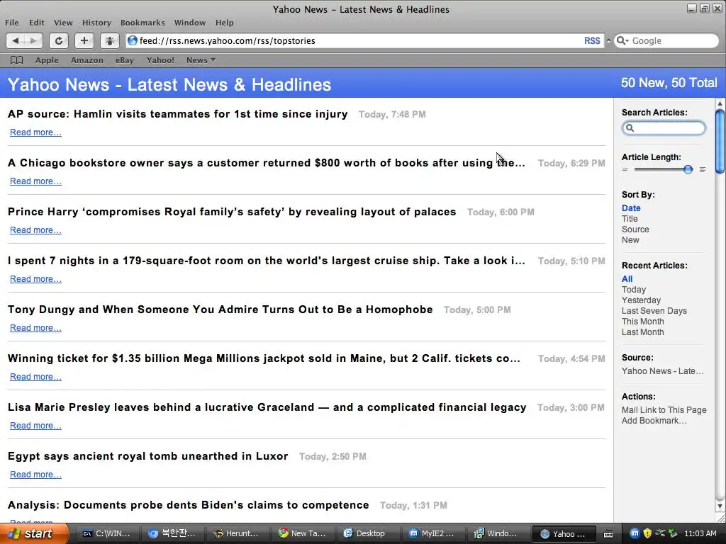Open the Help menu
This screenshot has height=544, width=726.
(225, 23)
